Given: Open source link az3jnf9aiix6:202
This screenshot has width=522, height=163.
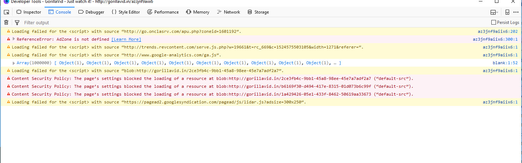Looking at the screenshot, I should tap(498, 31).
